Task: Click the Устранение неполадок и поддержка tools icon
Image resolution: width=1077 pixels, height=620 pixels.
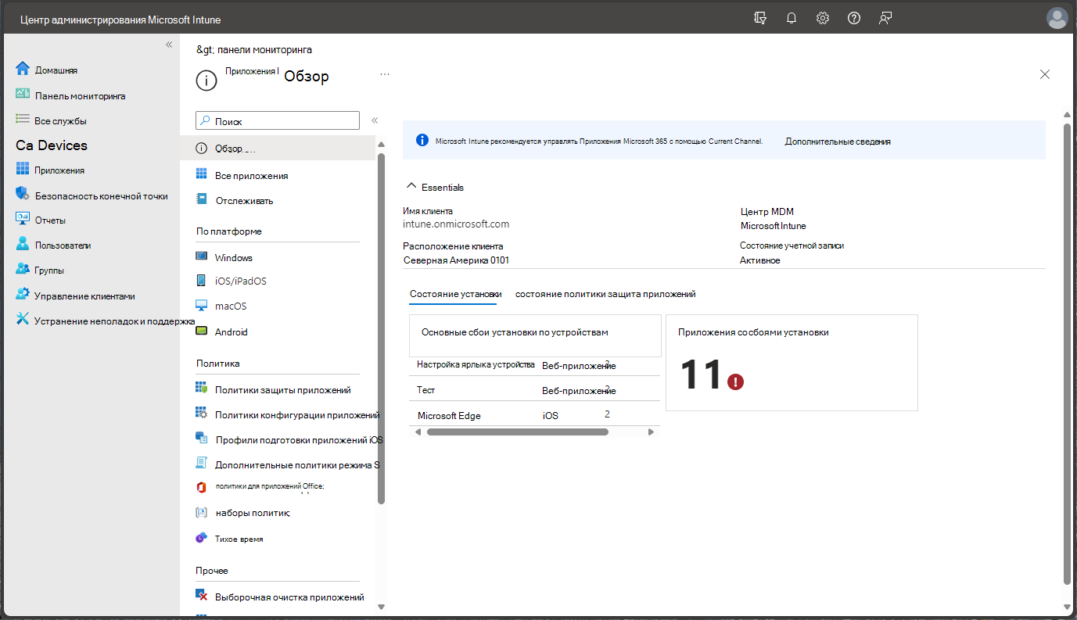Action: click(22, 320)
